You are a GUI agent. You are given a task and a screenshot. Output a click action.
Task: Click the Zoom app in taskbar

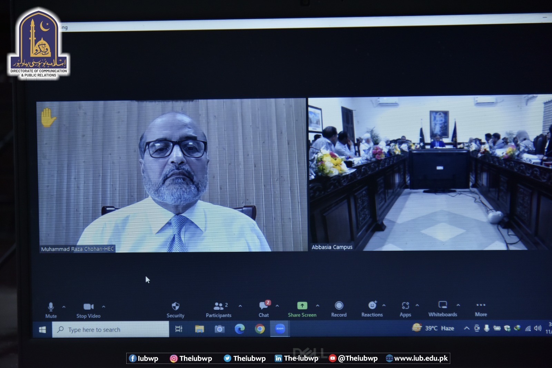(280, 329)
